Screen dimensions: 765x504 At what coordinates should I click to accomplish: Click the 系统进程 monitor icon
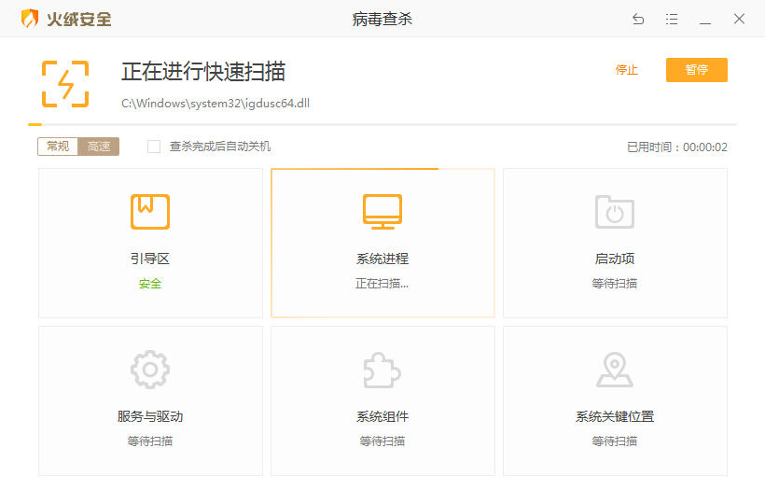click(382, 212)
